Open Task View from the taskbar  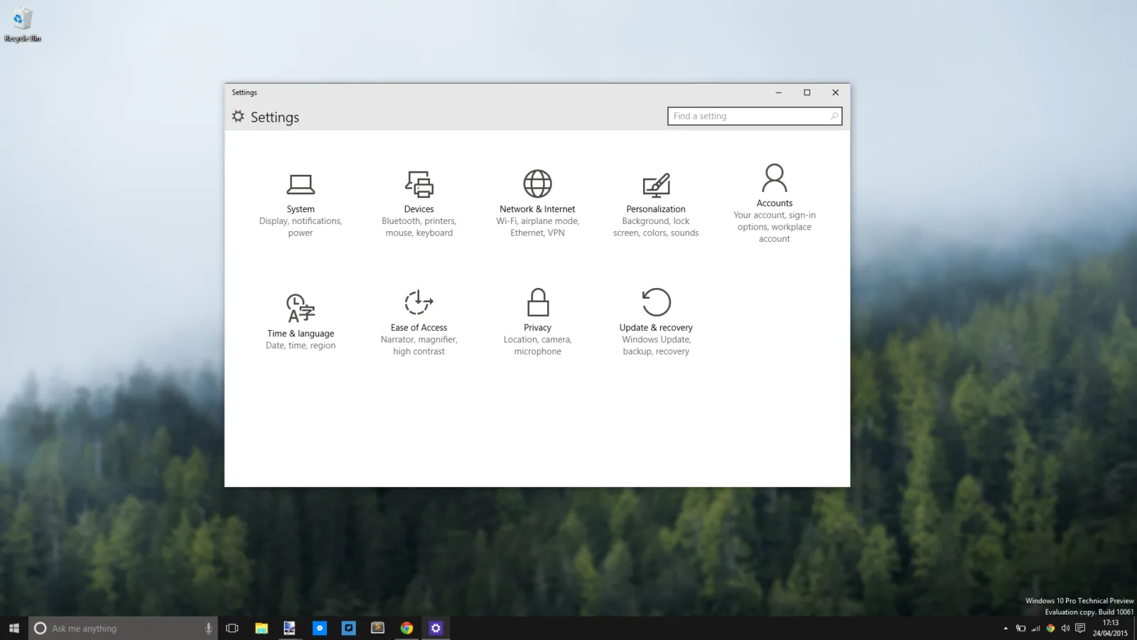click(x=232, y=628)
